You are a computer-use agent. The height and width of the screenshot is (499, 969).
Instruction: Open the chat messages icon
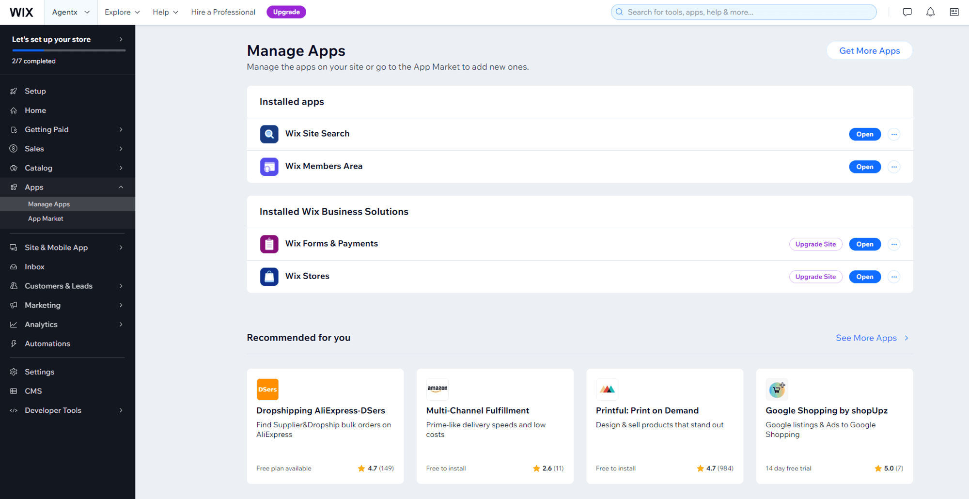(907, 12)
